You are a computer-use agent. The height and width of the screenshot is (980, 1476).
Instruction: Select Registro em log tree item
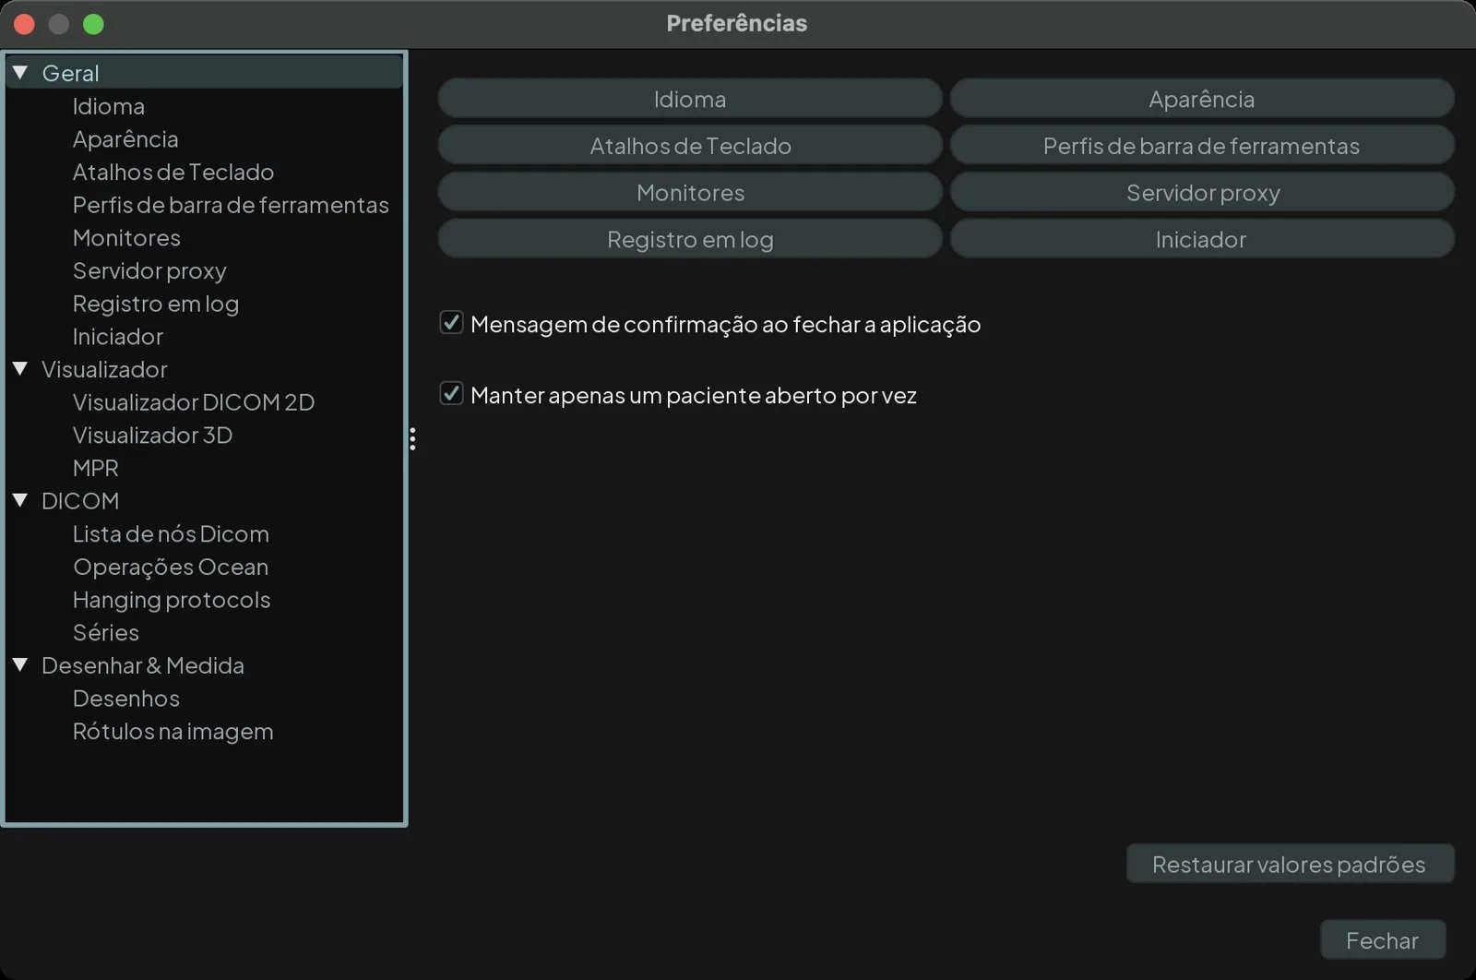coord(156,304)
